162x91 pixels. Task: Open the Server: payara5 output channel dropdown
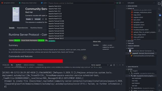[100, 65]
